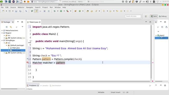Click the clipboard icon in system tray

click(133, 2)
